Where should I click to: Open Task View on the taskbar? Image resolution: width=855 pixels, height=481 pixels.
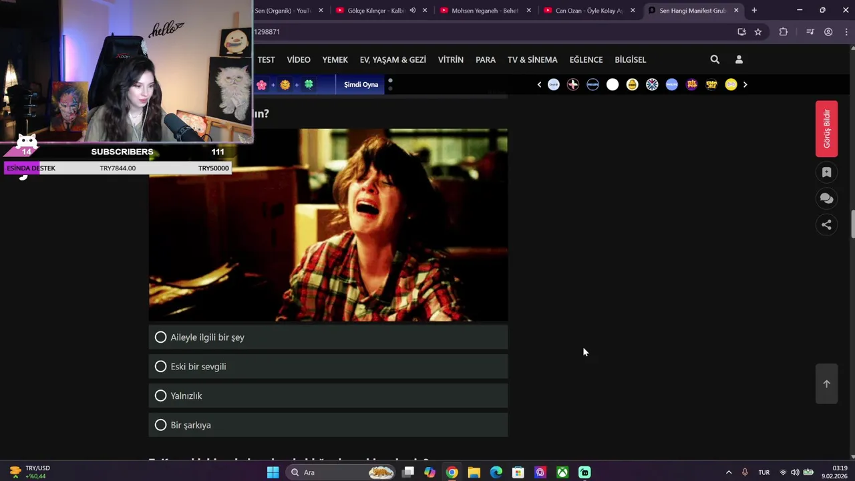408,472
